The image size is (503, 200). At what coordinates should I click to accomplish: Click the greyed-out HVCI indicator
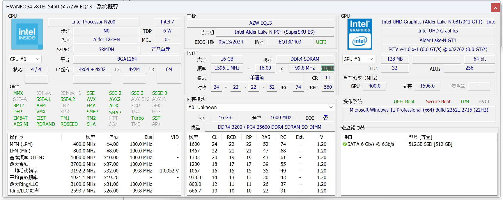(x=483, y=102)
